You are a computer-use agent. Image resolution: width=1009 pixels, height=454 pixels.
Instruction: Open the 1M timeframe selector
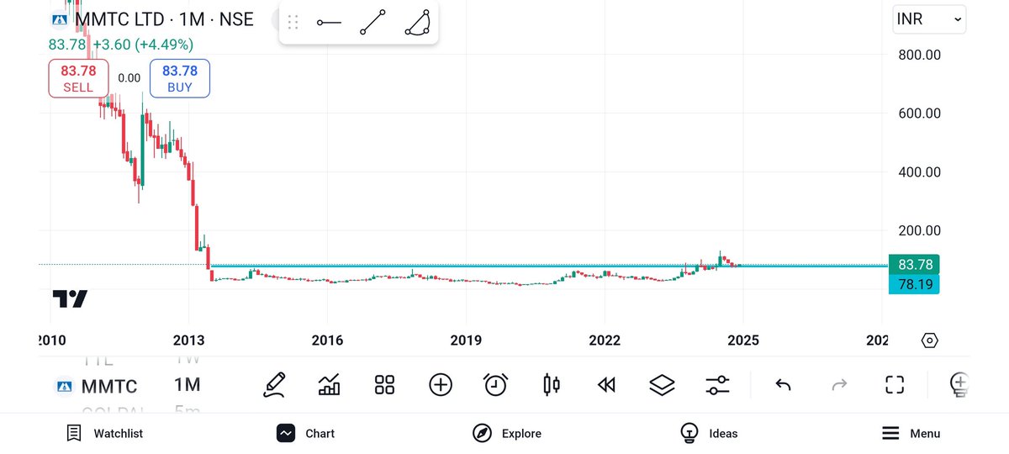tap(187, 385)
